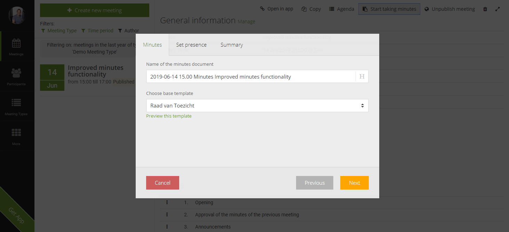
Task: Click the Get App corner banner
Action: (16, 216)
